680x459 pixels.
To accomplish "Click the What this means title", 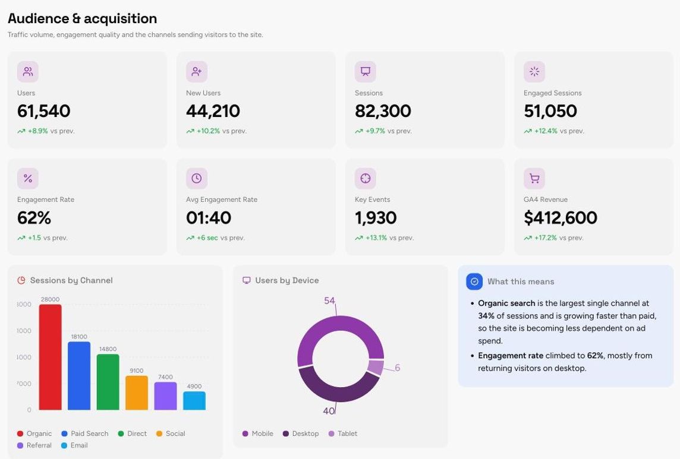I will tap(521, 281).
